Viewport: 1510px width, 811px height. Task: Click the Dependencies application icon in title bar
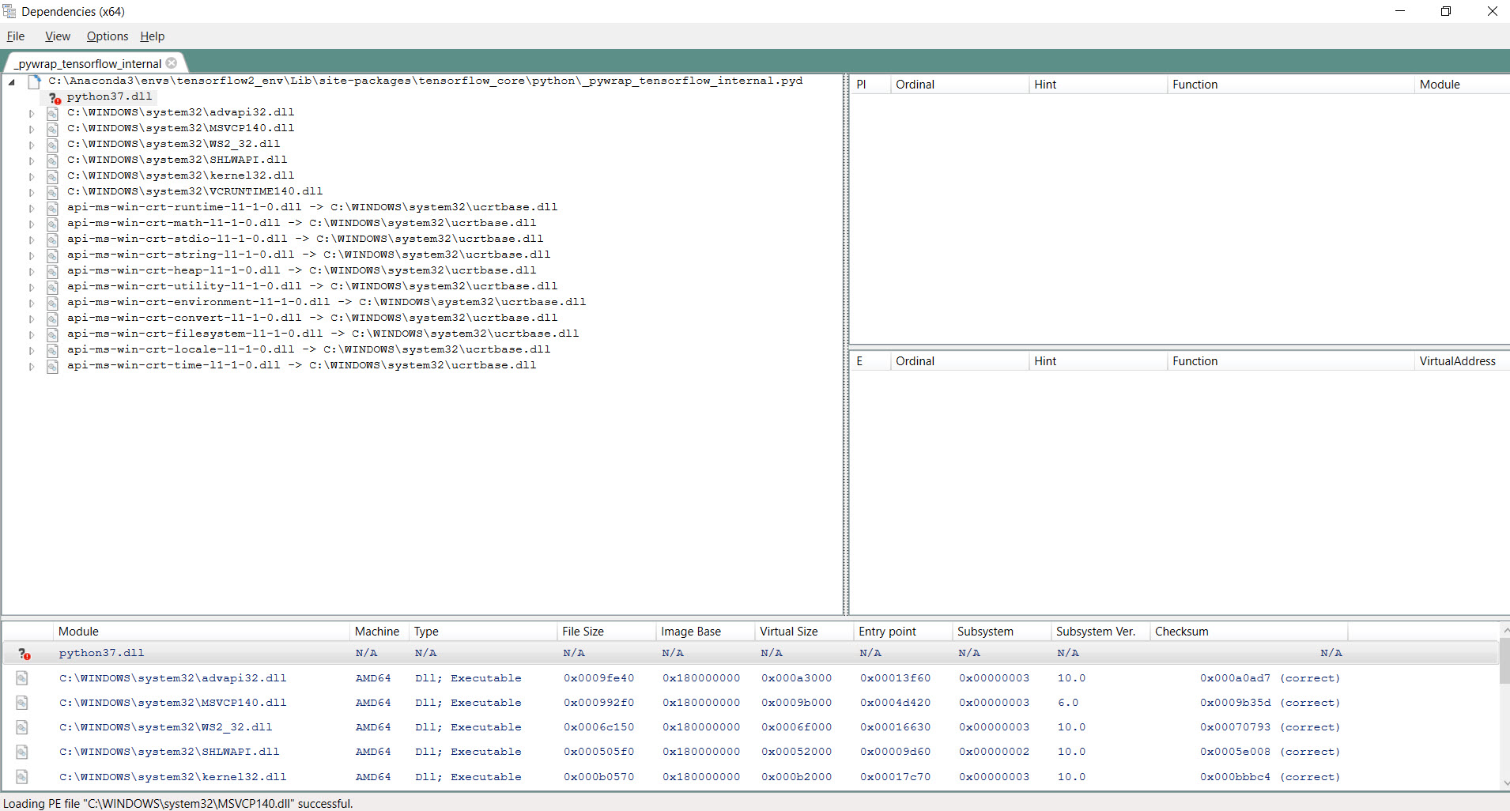[9, 11]
